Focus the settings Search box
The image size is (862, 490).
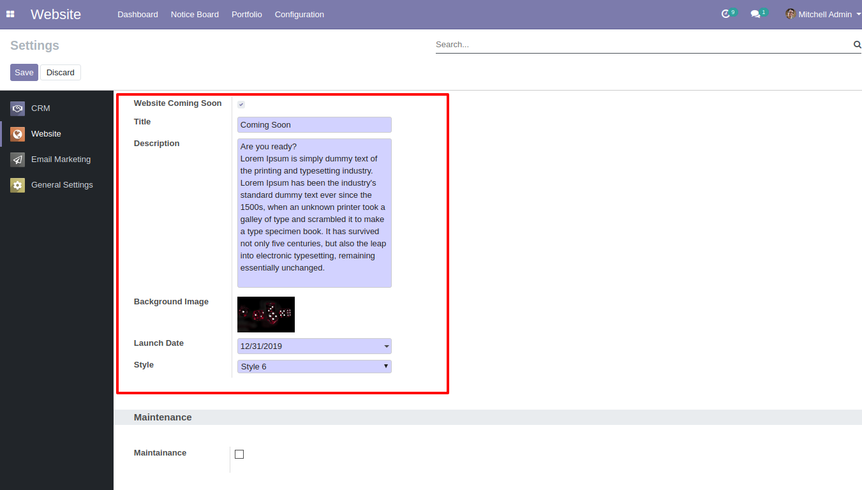pyautogui.click(x=644, y=45)
